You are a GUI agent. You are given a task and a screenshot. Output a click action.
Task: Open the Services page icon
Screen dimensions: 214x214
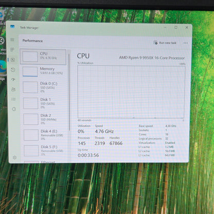14,109
